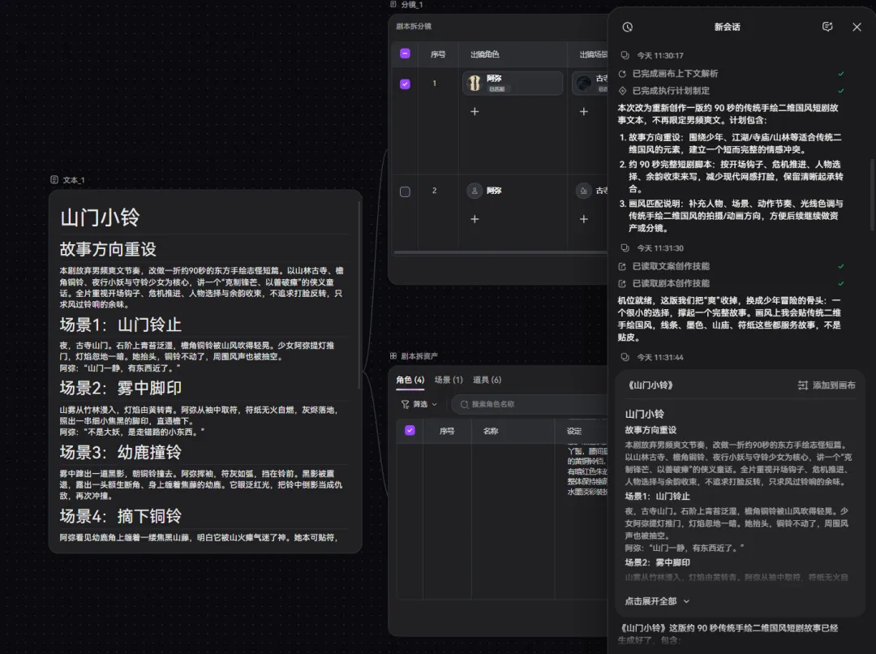Switch to 道具 (6) tab
This screenshot has height=654, width=876.
tap(487, 380)
